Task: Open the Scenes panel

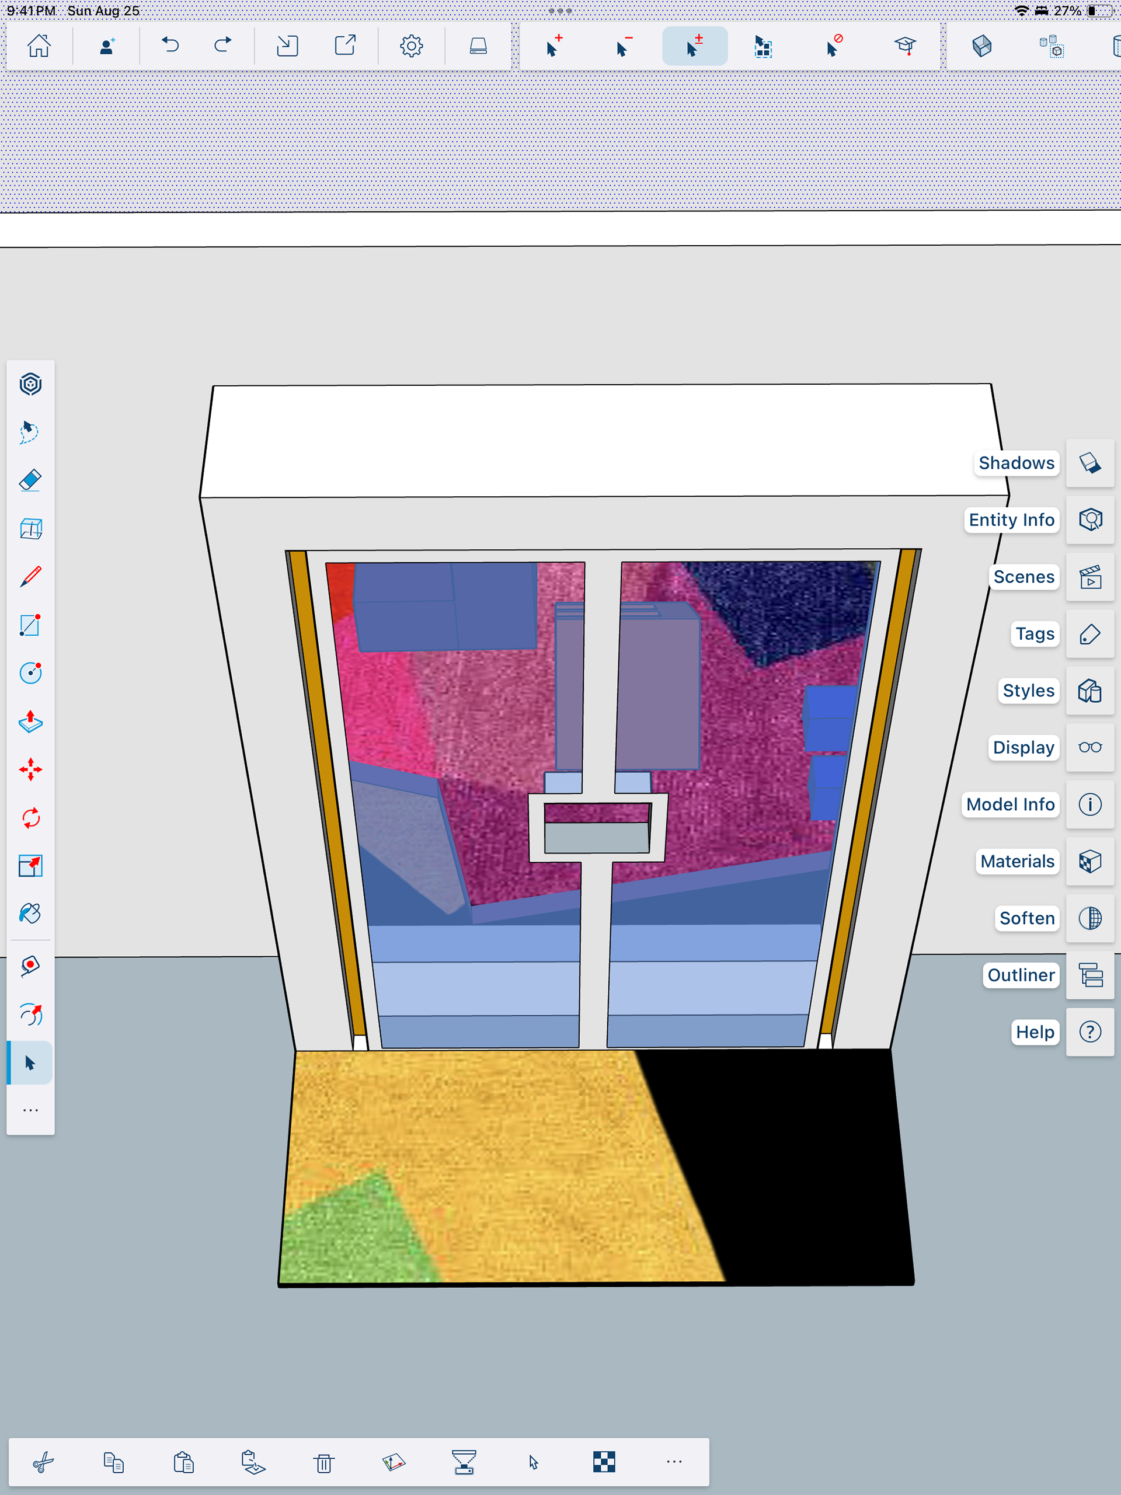Action: pyautogui.click(x=1090, y=577)
